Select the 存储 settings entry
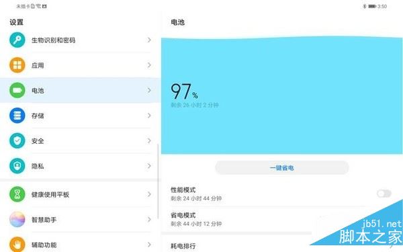 [x=80, y=116]
